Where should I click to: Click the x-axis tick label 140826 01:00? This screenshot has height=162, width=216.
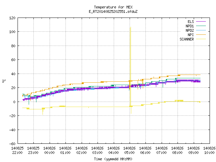pos(65,151)
